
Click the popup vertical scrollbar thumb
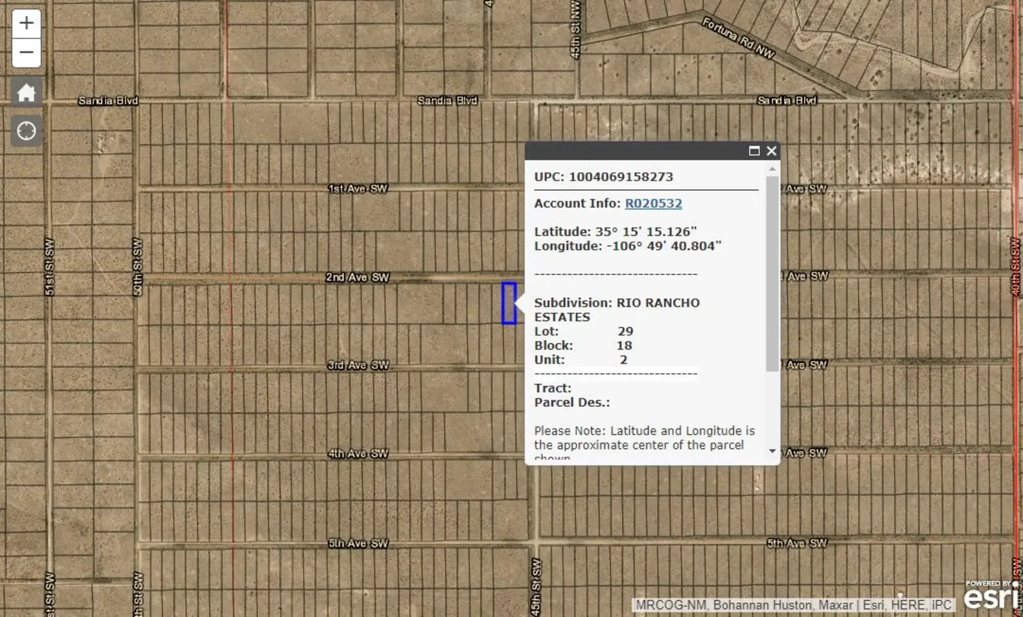(772, 274)
